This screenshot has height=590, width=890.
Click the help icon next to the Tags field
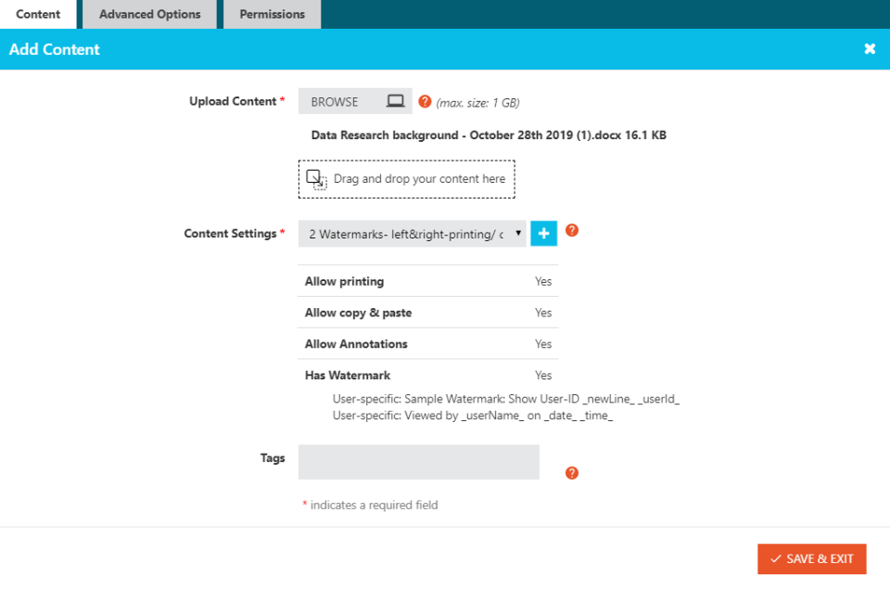[x=571, y=472]
